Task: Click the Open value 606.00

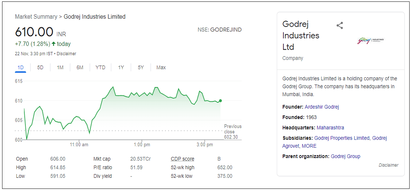Action: [x=58, y=159]
